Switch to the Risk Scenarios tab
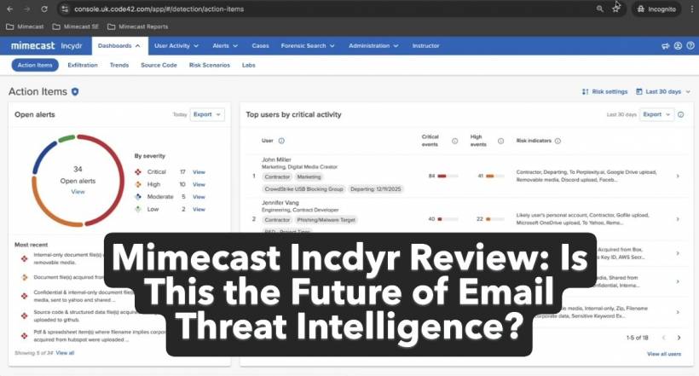 coord(211,65)
